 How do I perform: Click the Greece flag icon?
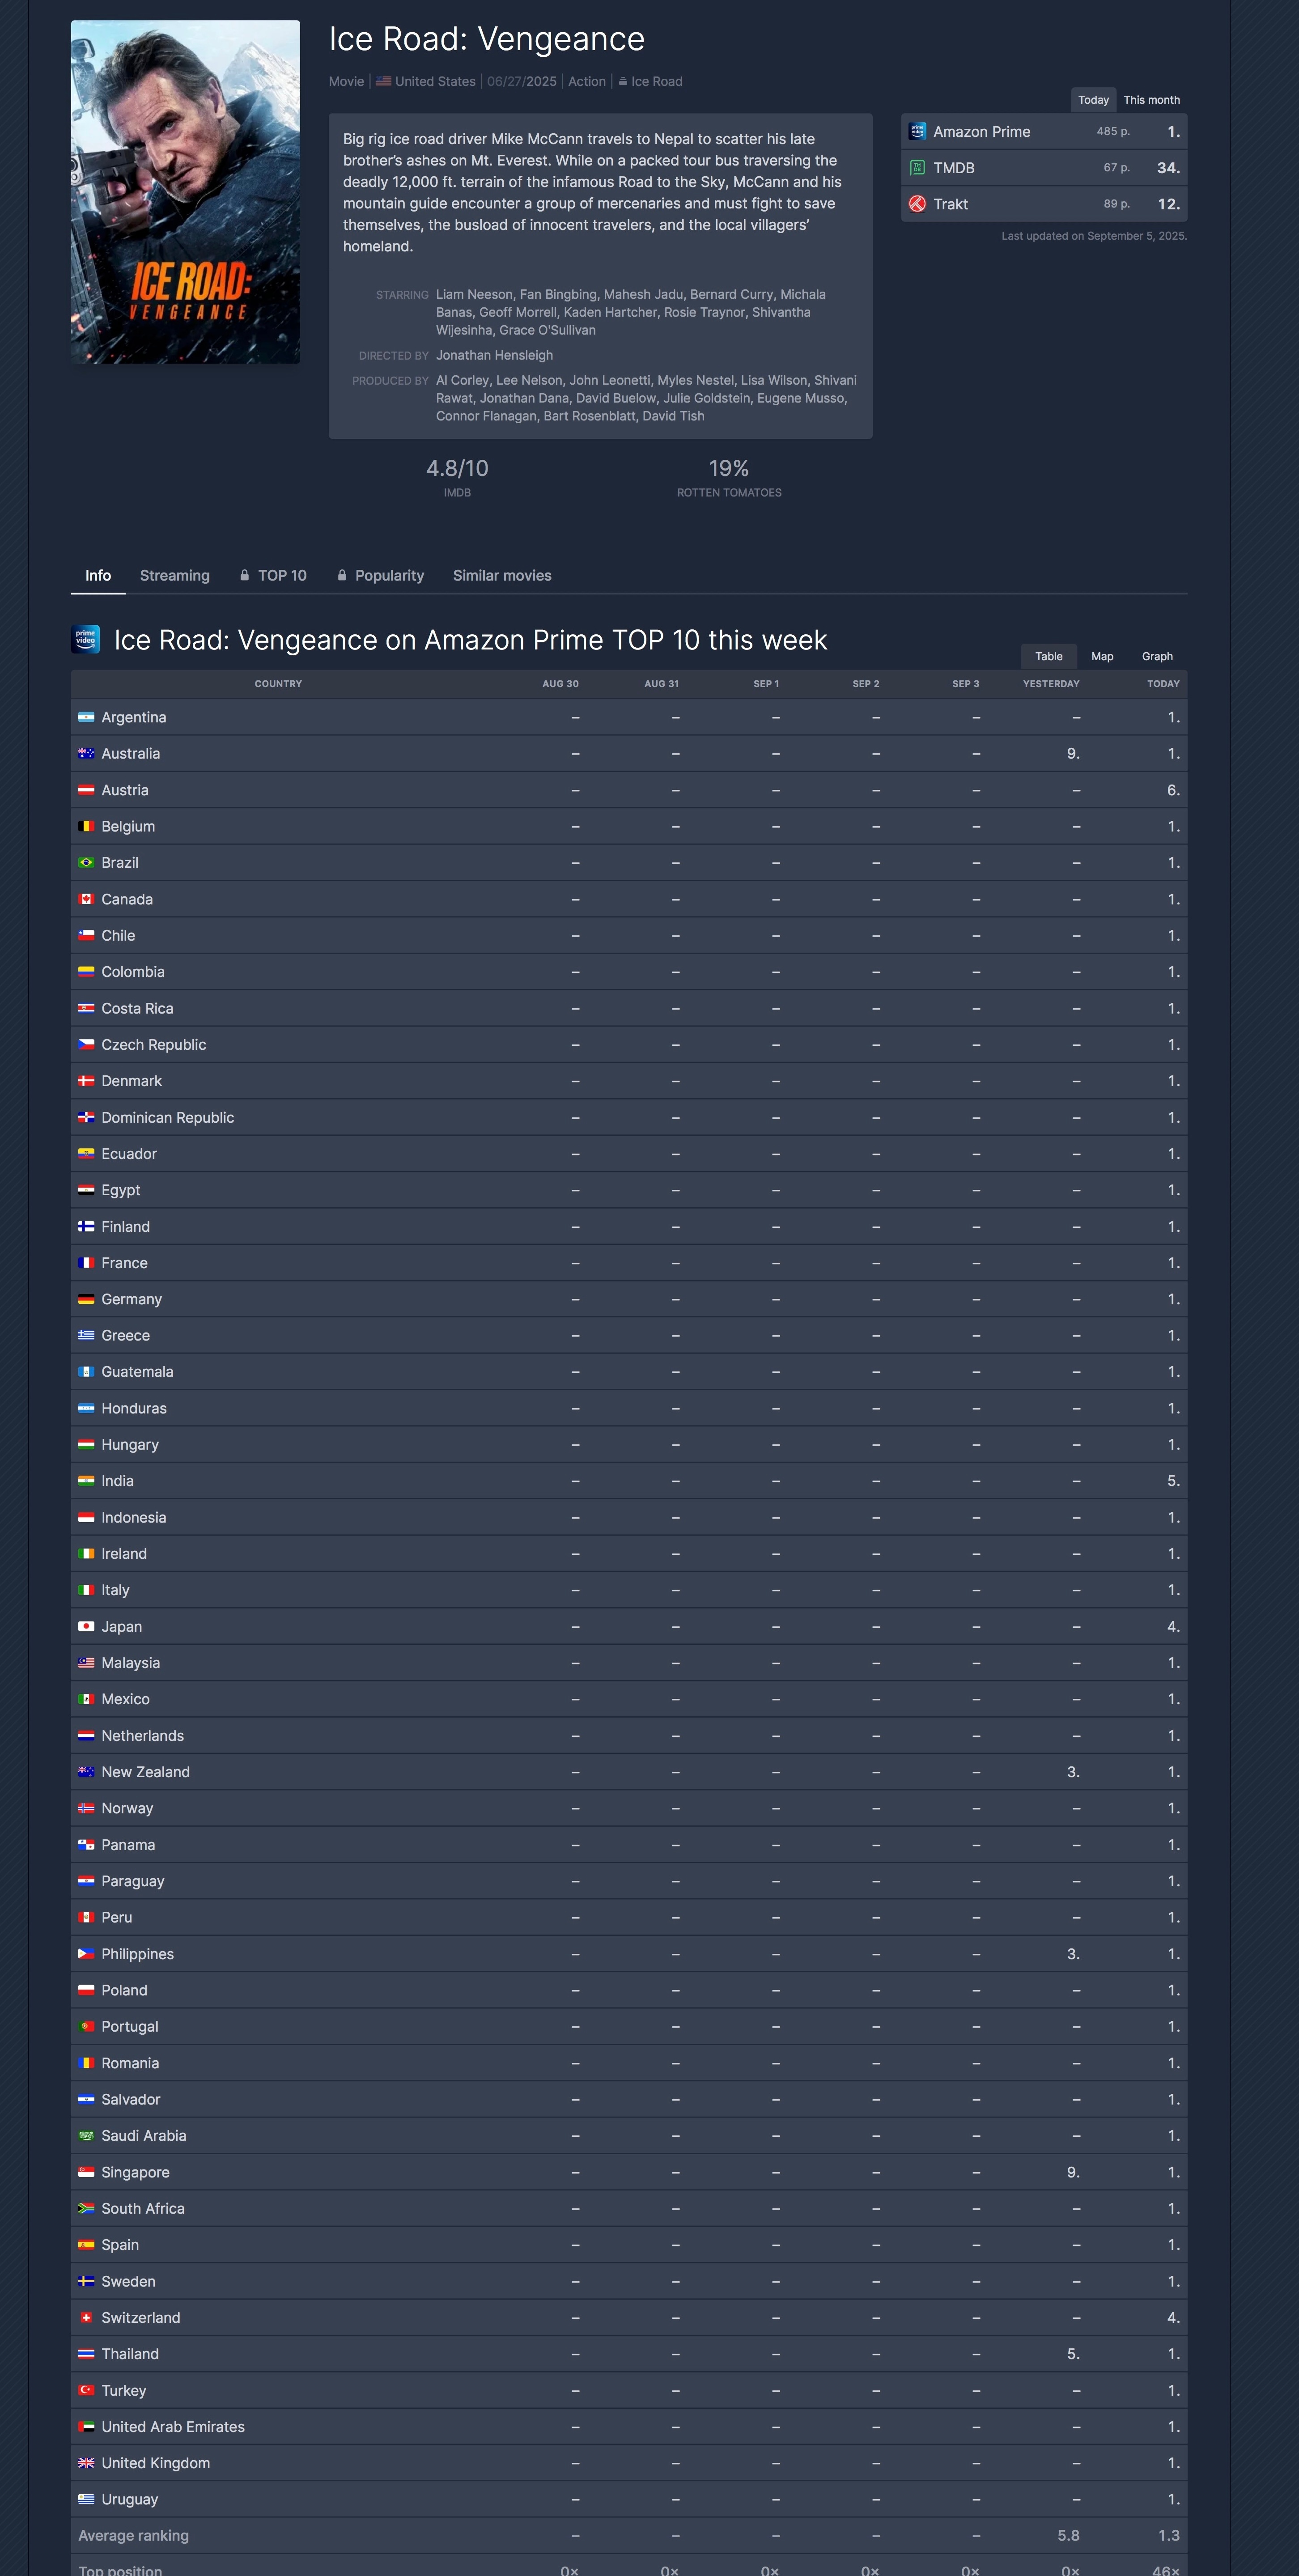(86, 1336)
